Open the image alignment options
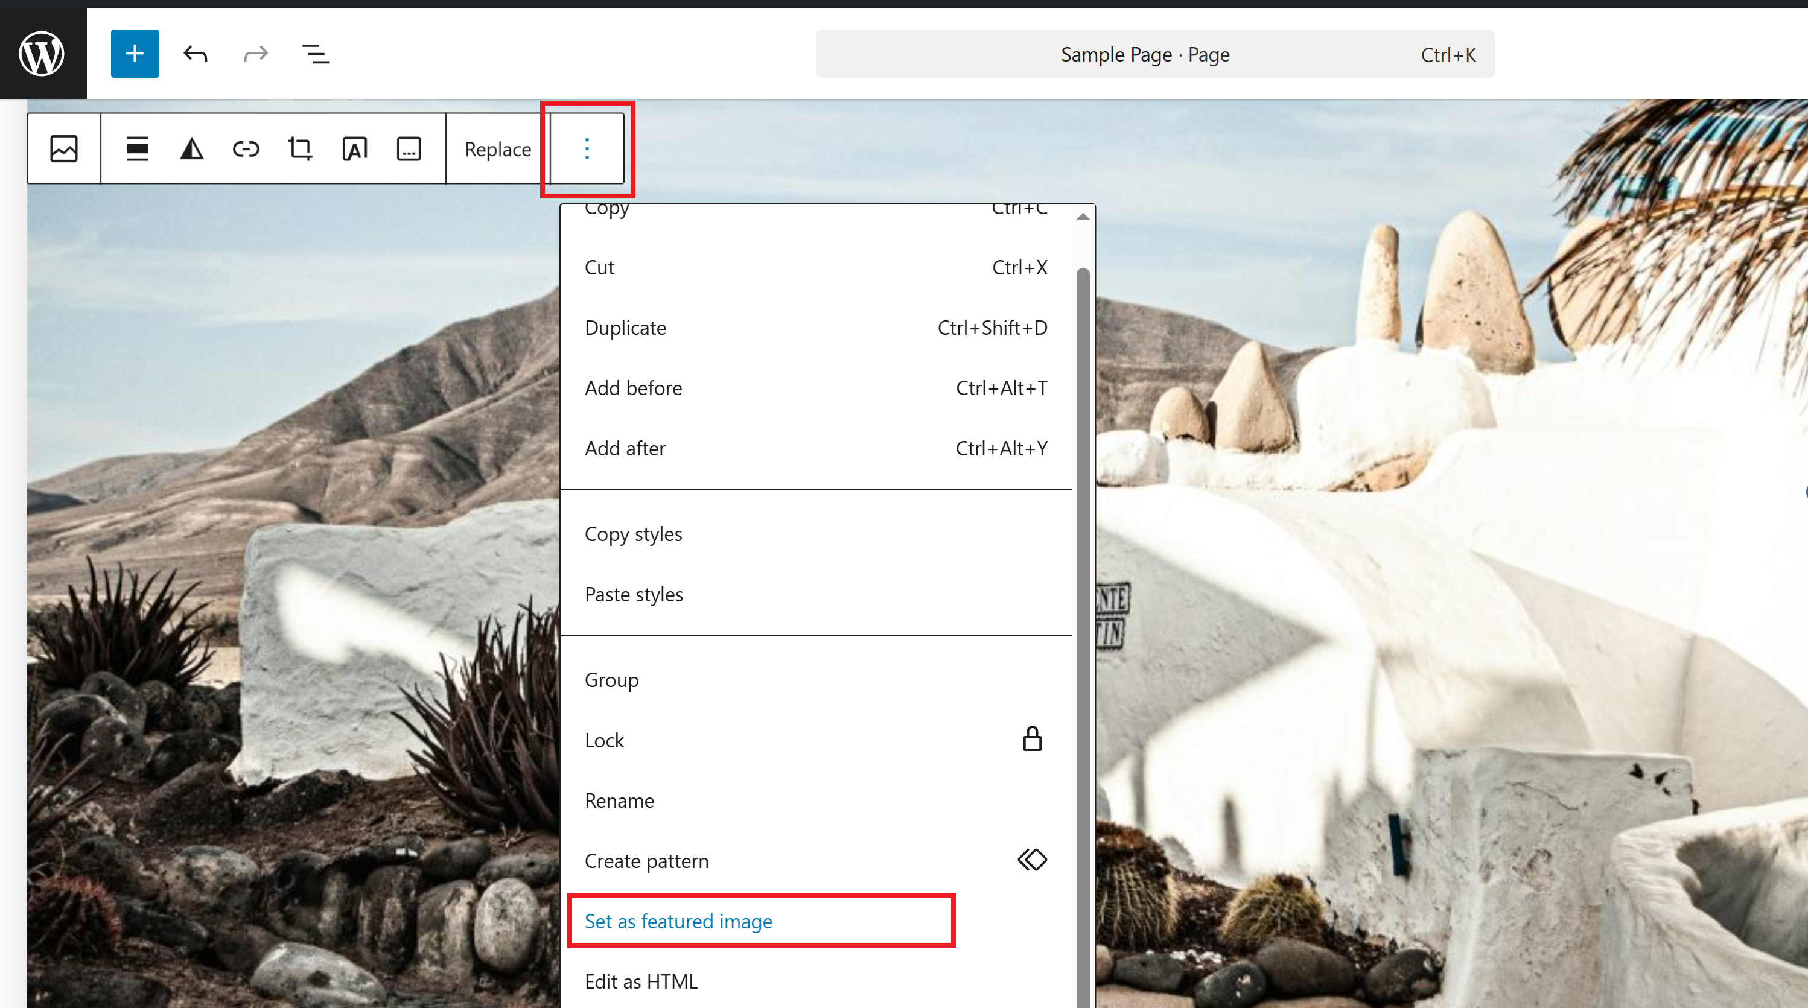1808x1008 pixels. click(138, 149)
